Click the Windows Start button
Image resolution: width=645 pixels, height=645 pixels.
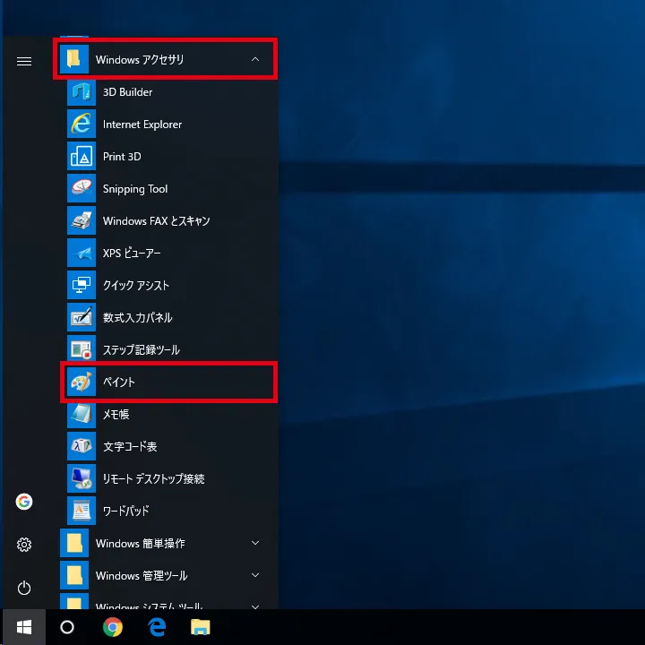point(24,627)
